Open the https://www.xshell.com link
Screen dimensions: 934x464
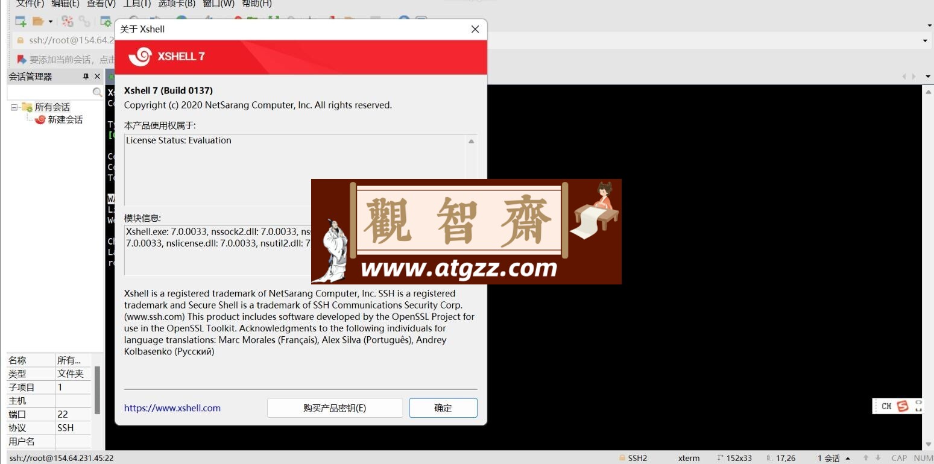coord(172,408)
